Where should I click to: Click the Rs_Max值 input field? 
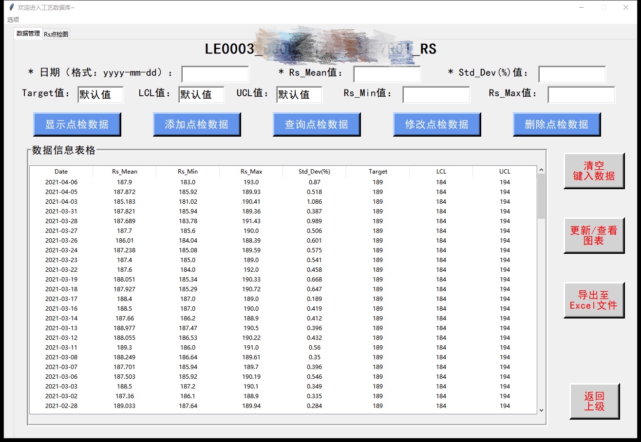coord(581,94)
